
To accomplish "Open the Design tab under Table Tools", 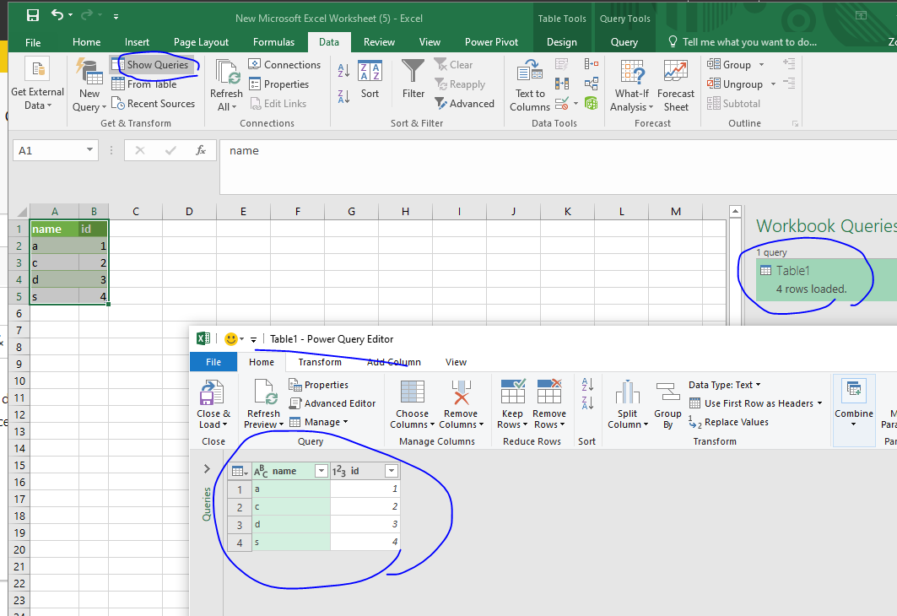I will click(x=562, y=41).
